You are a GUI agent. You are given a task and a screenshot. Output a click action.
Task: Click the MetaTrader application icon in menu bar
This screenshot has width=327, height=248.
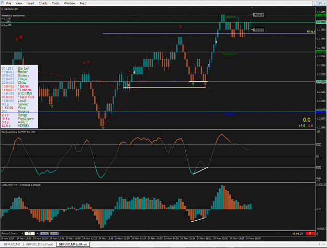2,3
